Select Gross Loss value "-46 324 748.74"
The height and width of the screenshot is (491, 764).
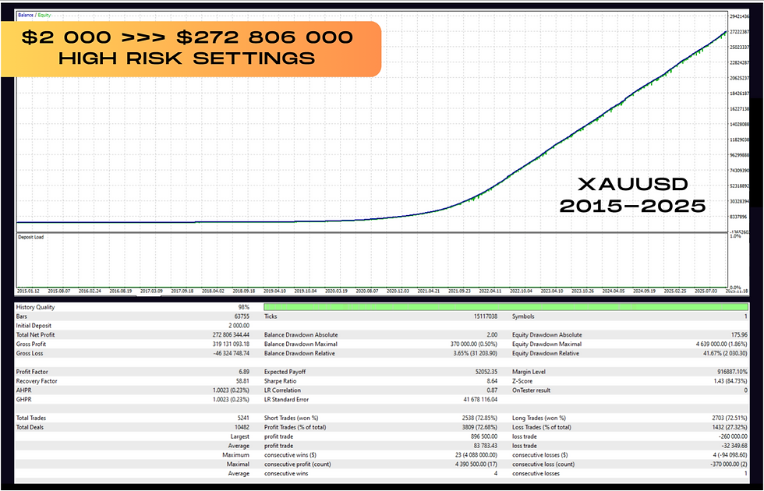click(x=232, y=354)
